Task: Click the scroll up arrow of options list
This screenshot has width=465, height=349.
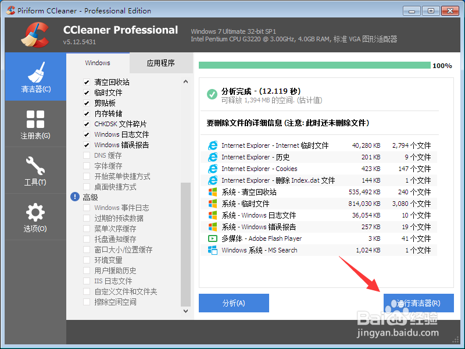Action: pyautogui.click(x=185, y=81)
